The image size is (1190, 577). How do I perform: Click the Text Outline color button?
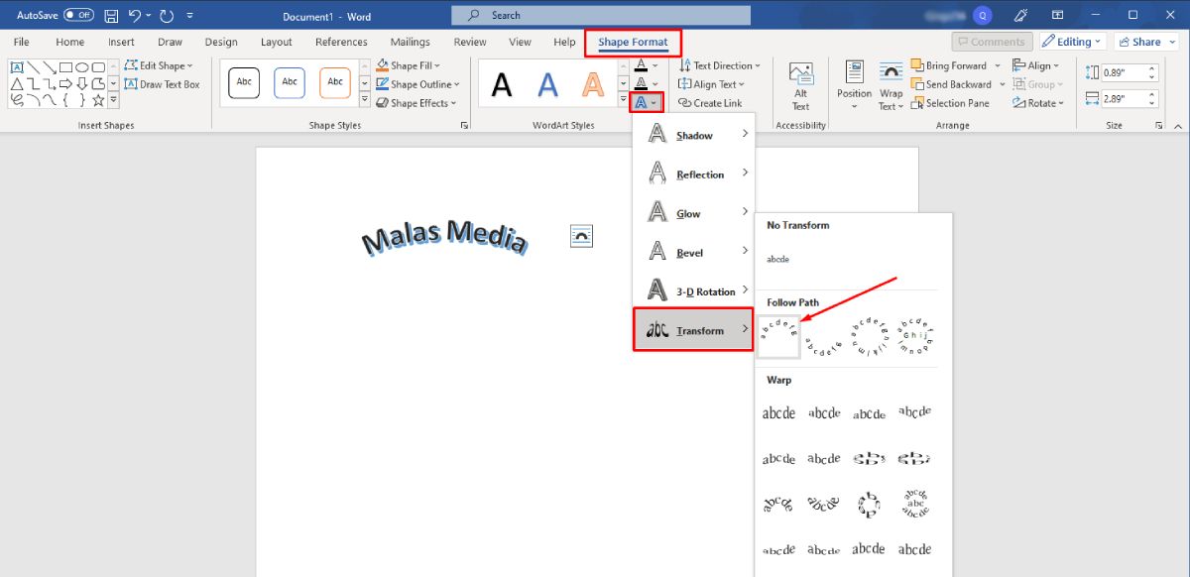(642, 83)
